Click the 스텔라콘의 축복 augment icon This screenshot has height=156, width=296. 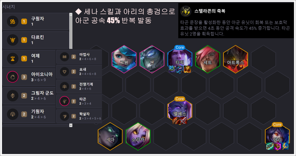[x=186, y=11]
